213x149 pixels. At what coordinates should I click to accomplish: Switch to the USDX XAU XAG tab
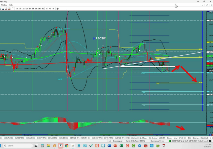tap(132, 138)
